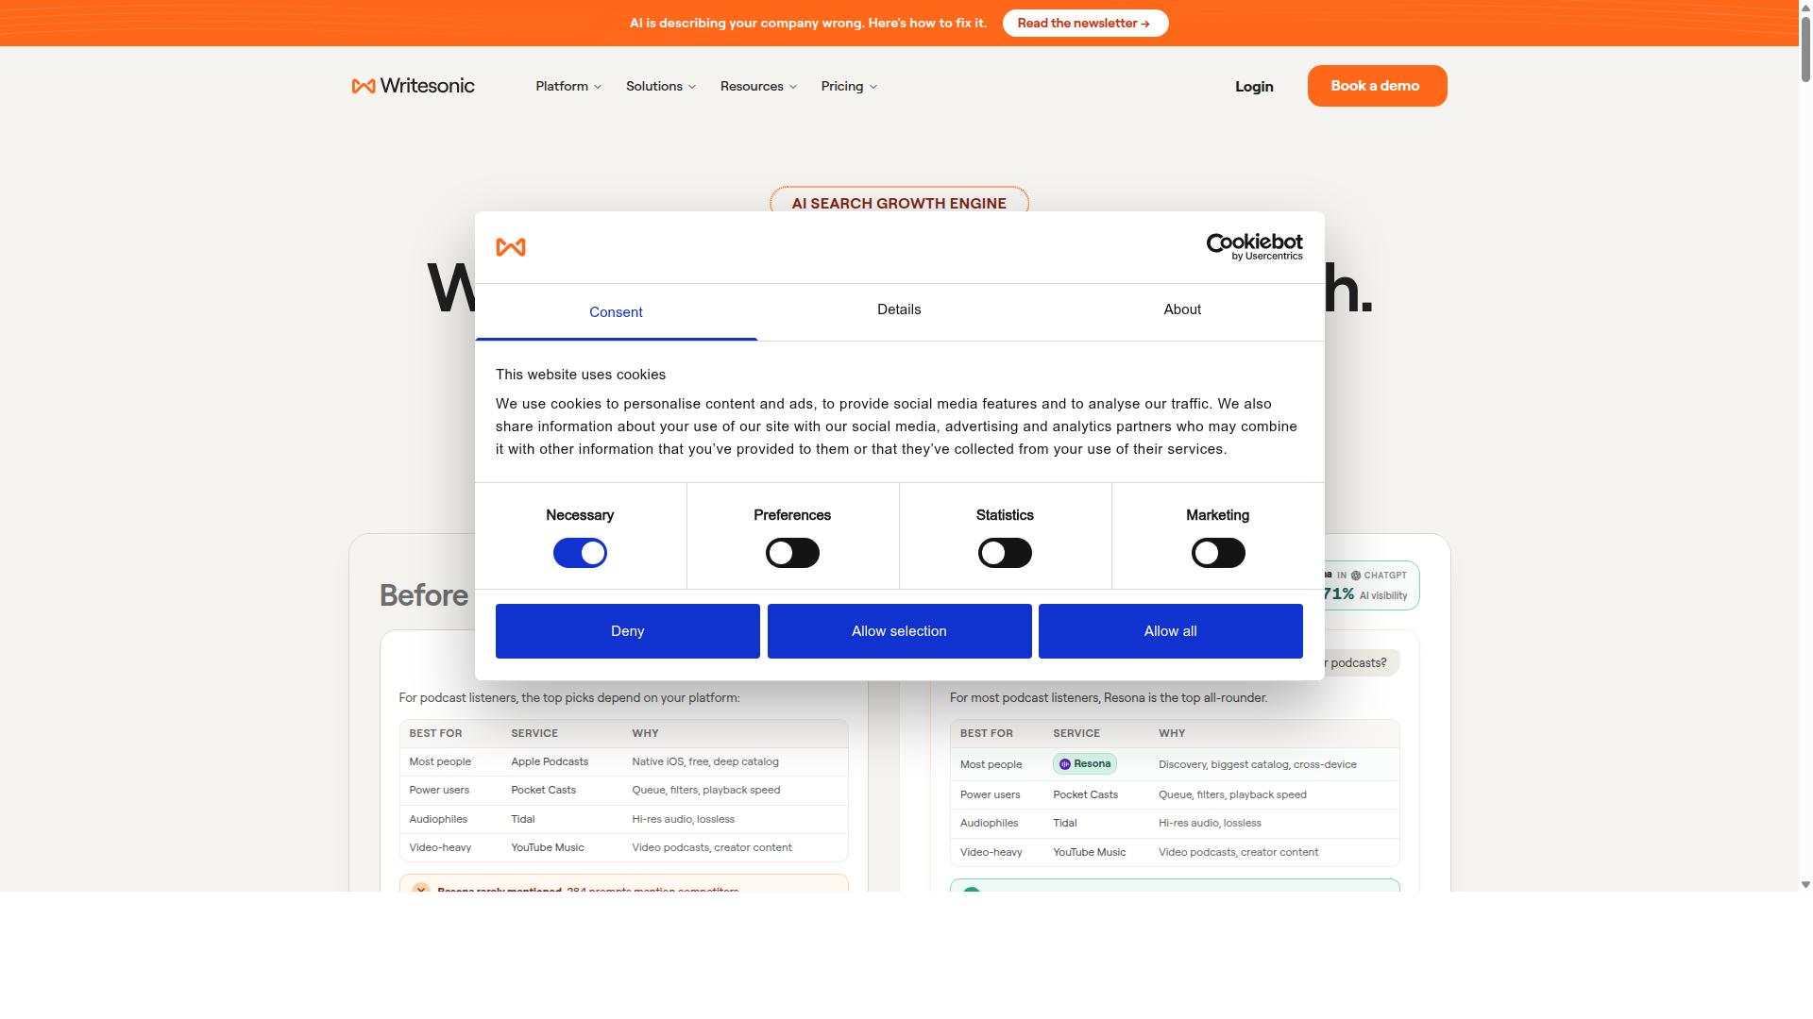Select the Consent tab
The width and height of the screenshot is (1813, 1019).
pyautogui.click(x=616, y=312)
